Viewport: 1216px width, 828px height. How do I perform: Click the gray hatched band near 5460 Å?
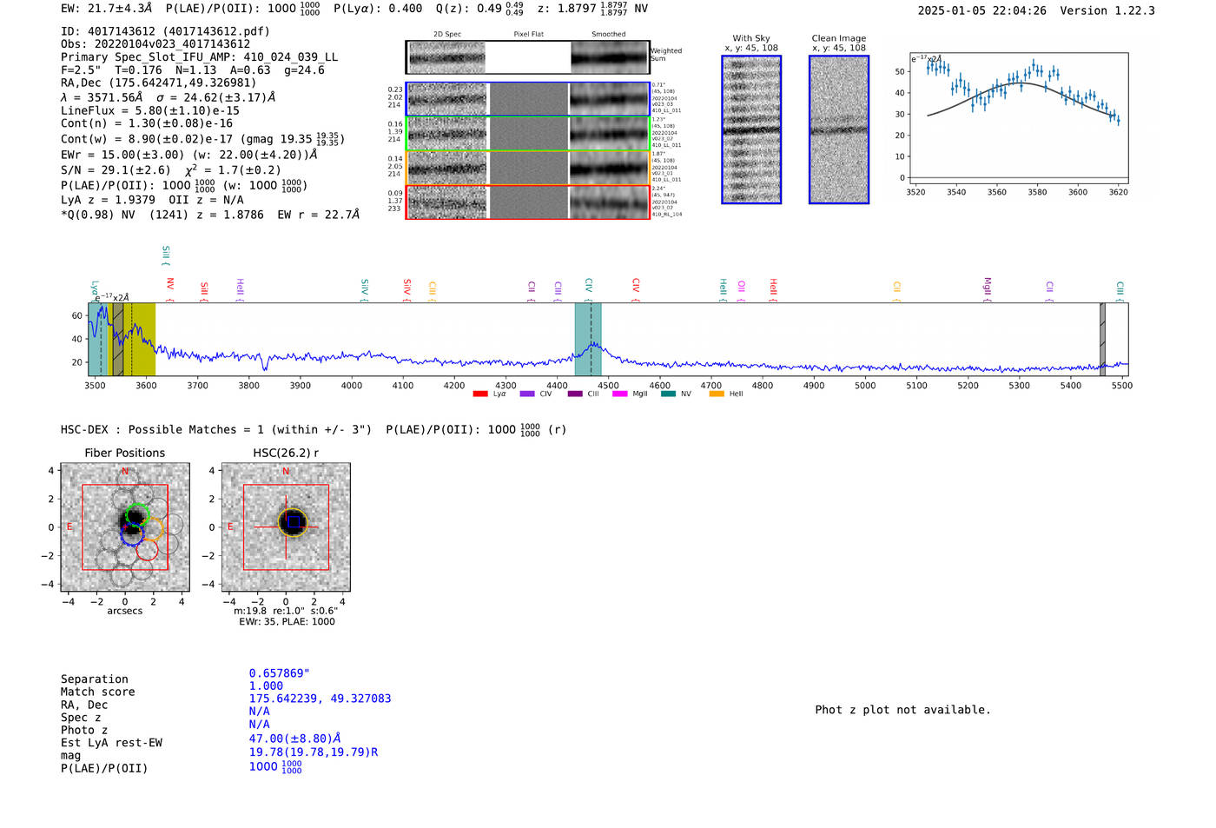(x=1102, y=339)
